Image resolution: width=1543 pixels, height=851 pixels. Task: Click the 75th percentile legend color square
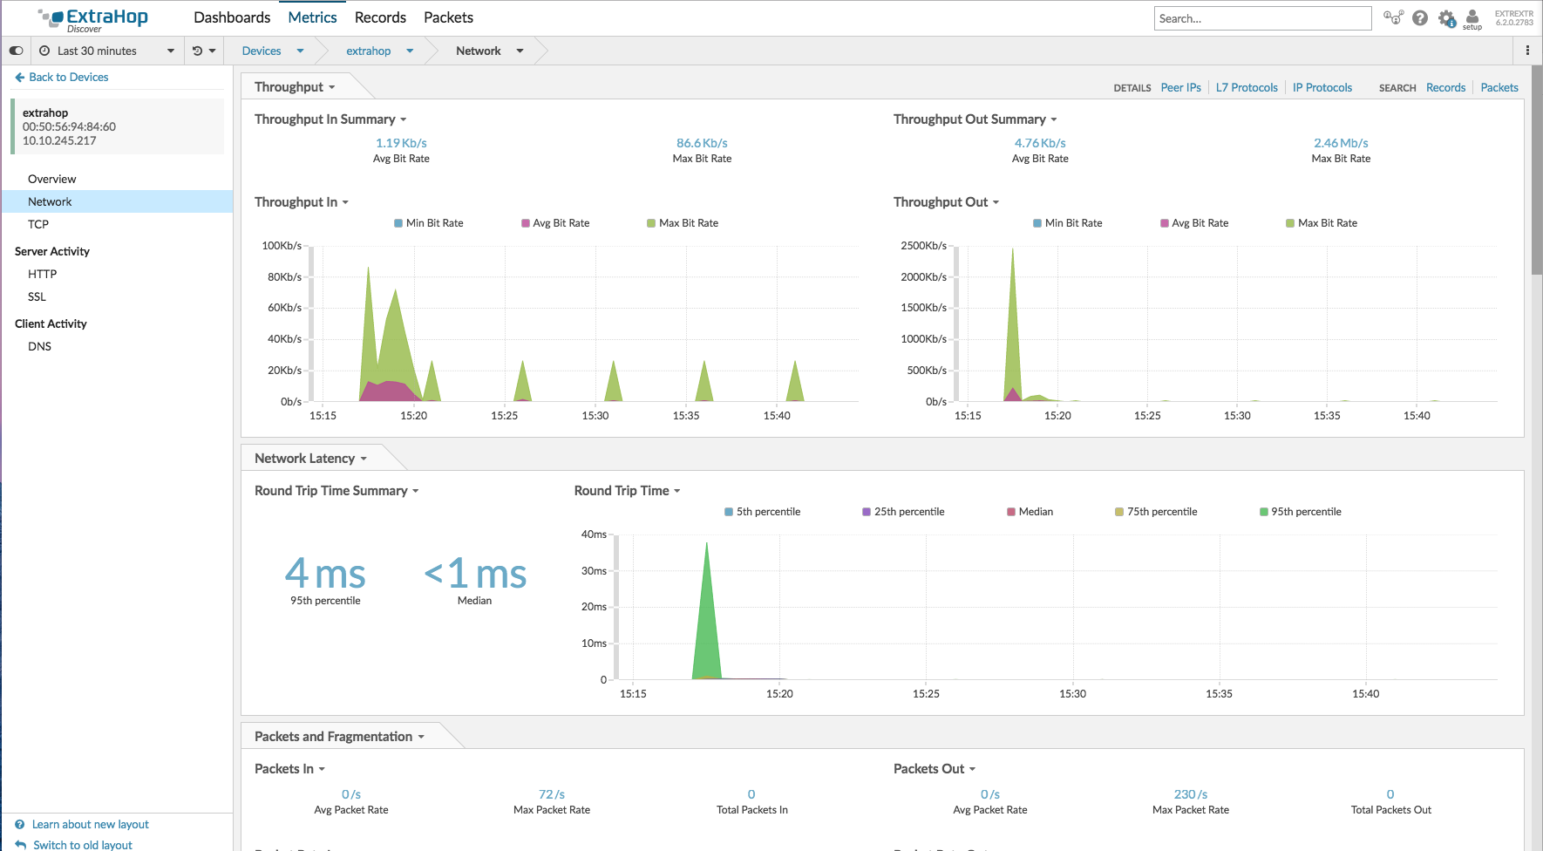[1119, 512]
